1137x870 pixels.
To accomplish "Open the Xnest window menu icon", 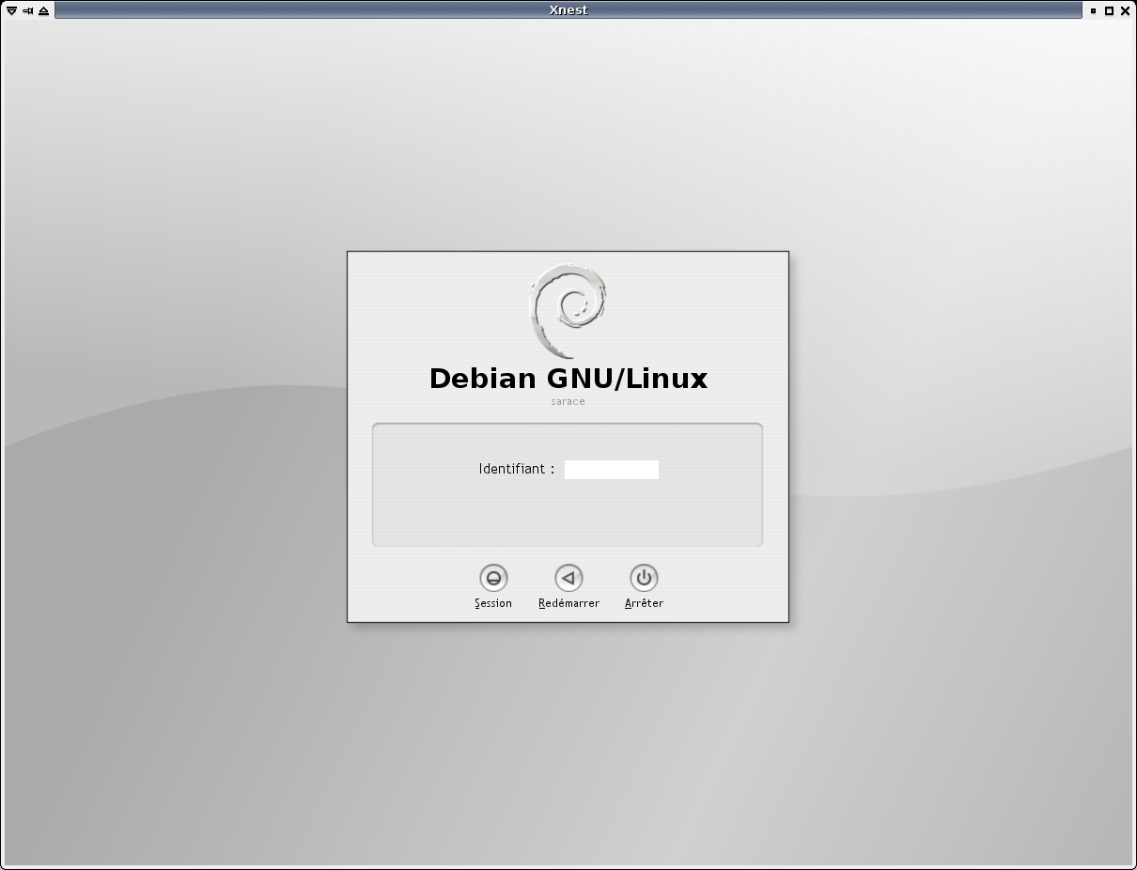I will coord(11,10).
